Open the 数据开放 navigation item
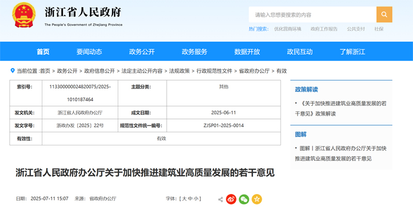 tap(247, 52)
